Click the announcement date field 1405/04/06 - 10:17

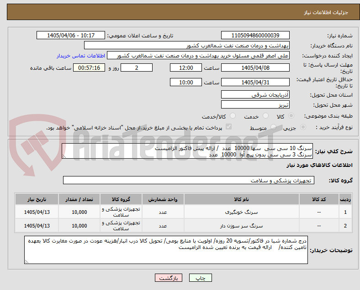71,36
